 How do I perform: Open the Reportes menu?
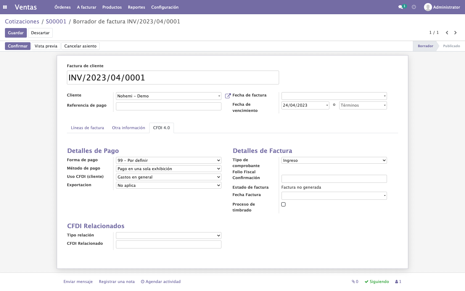click(x=137, y=7)
